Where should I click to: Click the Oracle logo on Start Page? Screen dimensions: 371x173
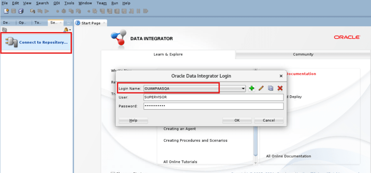click(x=347, y=37)
